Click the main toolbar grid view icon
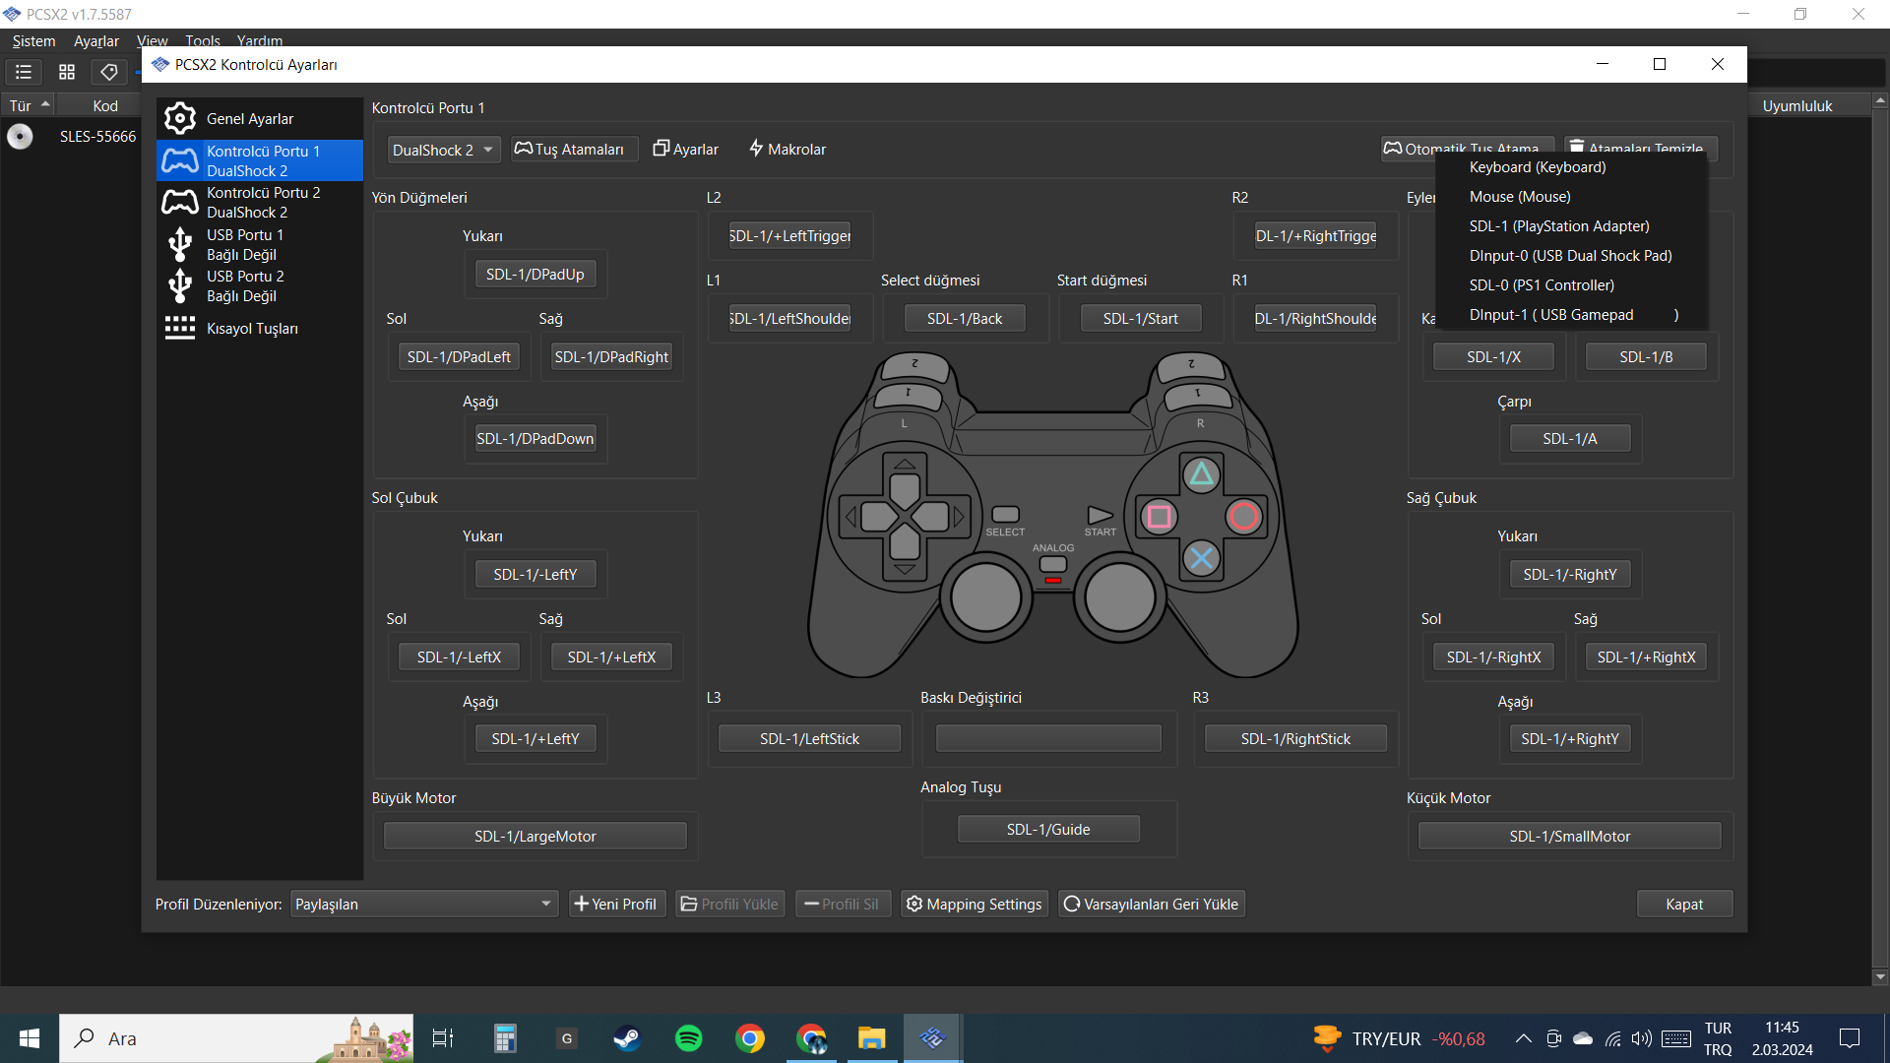 (67, 72)
